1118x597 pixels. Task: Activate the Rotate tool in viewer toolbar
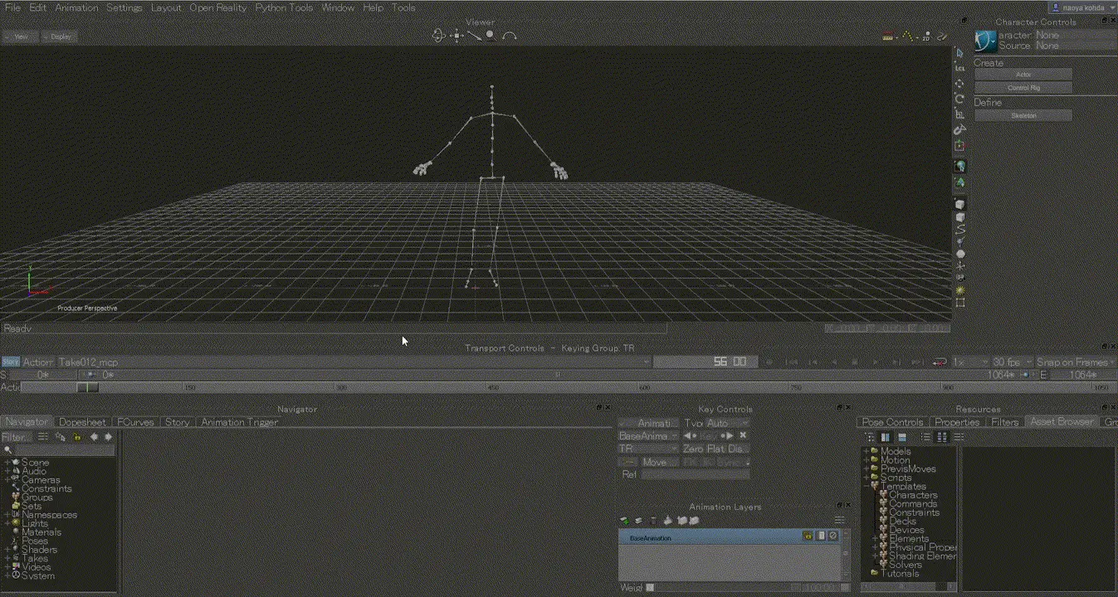(x=960, y=99)
